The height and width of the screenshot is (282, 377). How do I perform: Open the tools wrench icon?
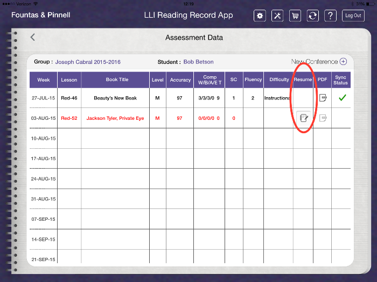277,16
